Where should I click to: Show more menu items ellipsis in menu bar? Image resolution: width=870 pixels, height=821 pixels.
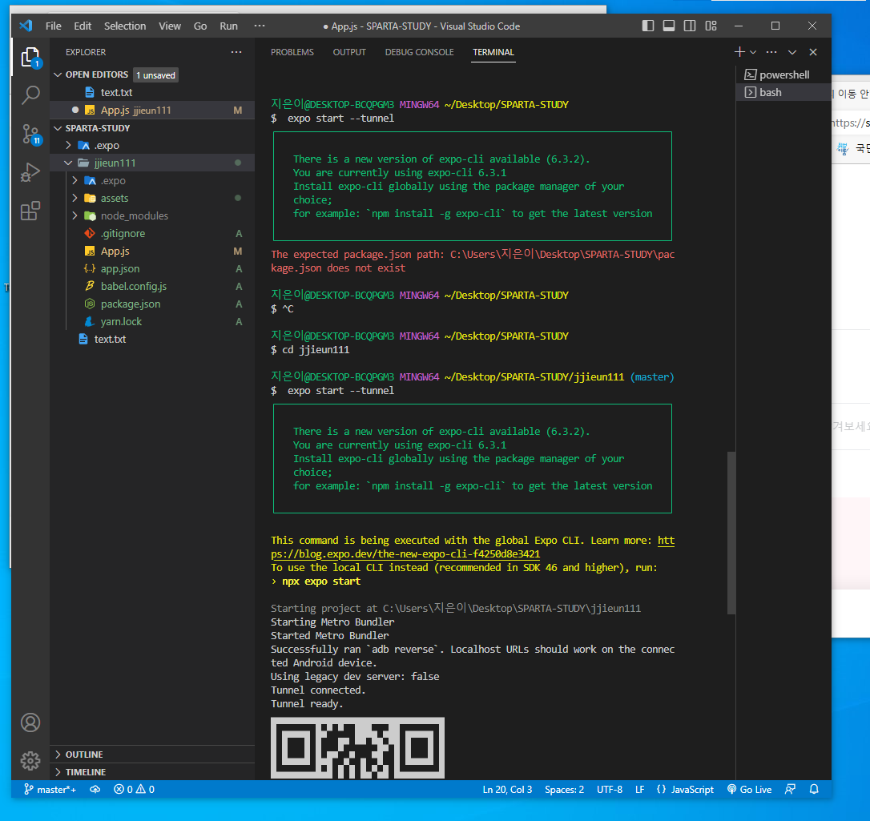[259, 26]
